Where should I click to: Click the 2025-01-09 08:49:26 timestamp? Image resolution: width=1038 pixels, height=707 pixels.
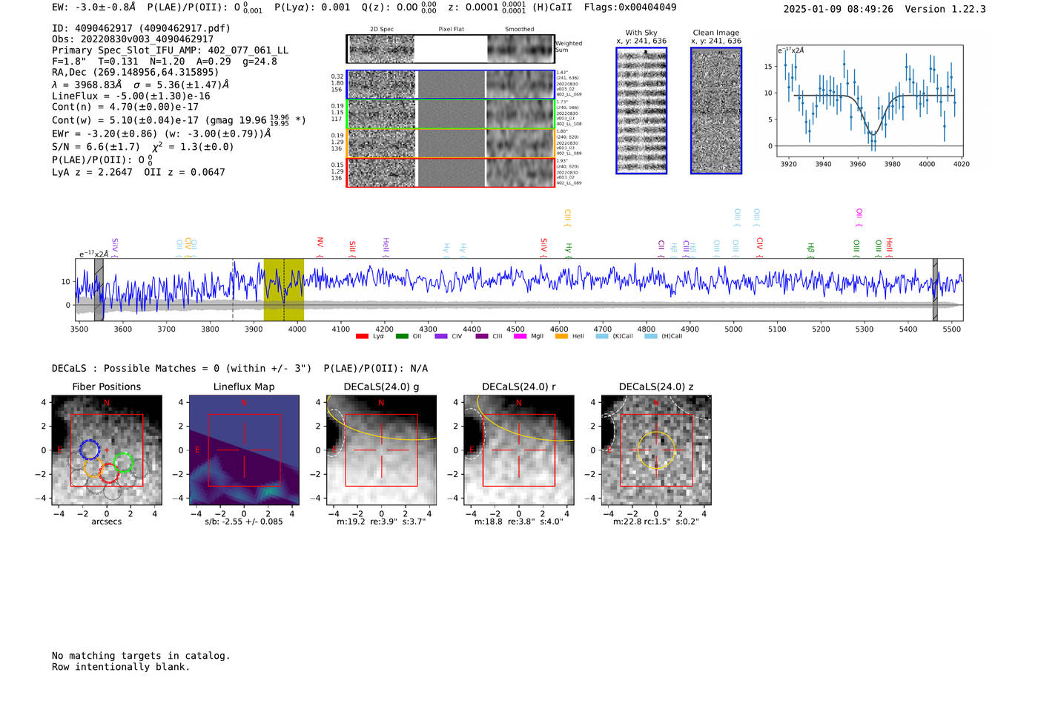pyautogui.click(x=839, y=9)
